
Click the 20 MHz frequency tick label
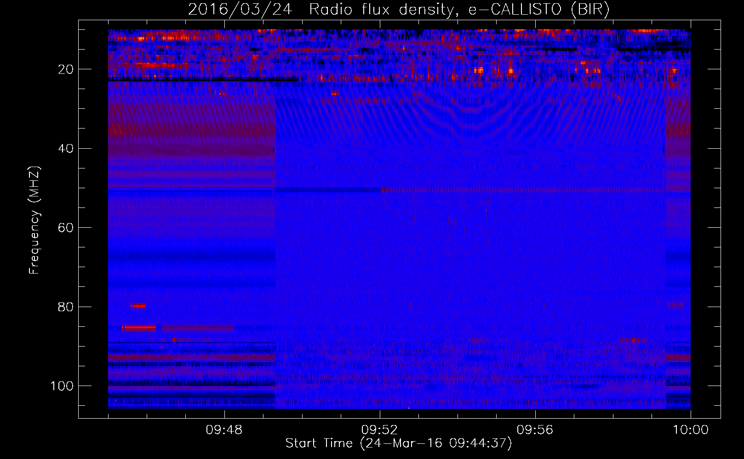click(66, 69)
